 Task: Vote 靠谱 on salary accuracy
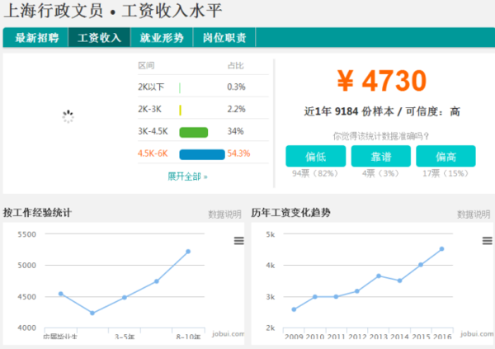[x=380, y=156]
